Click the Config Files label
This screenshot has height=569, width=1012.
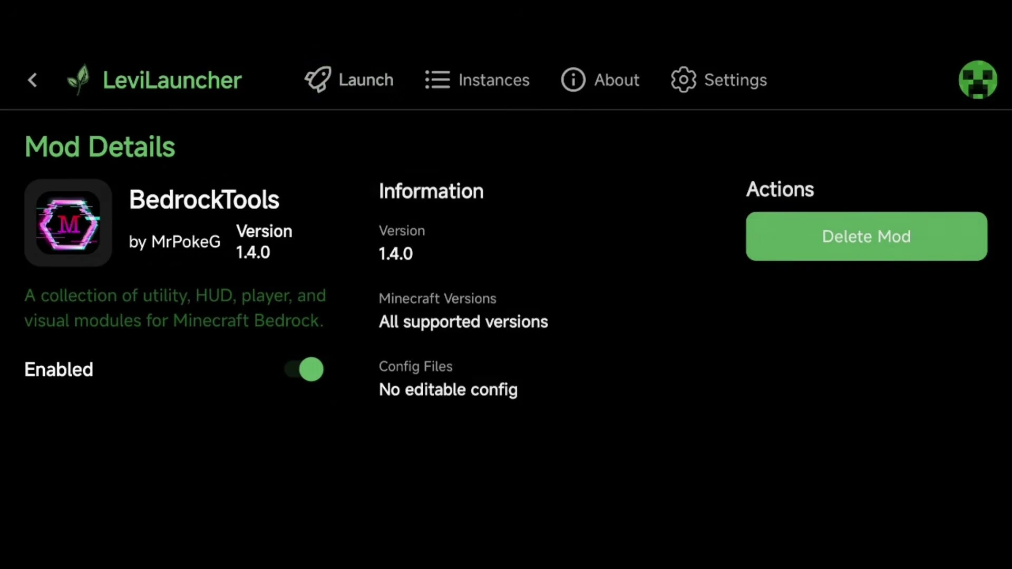pyautogui.click(x=415, y=366)
